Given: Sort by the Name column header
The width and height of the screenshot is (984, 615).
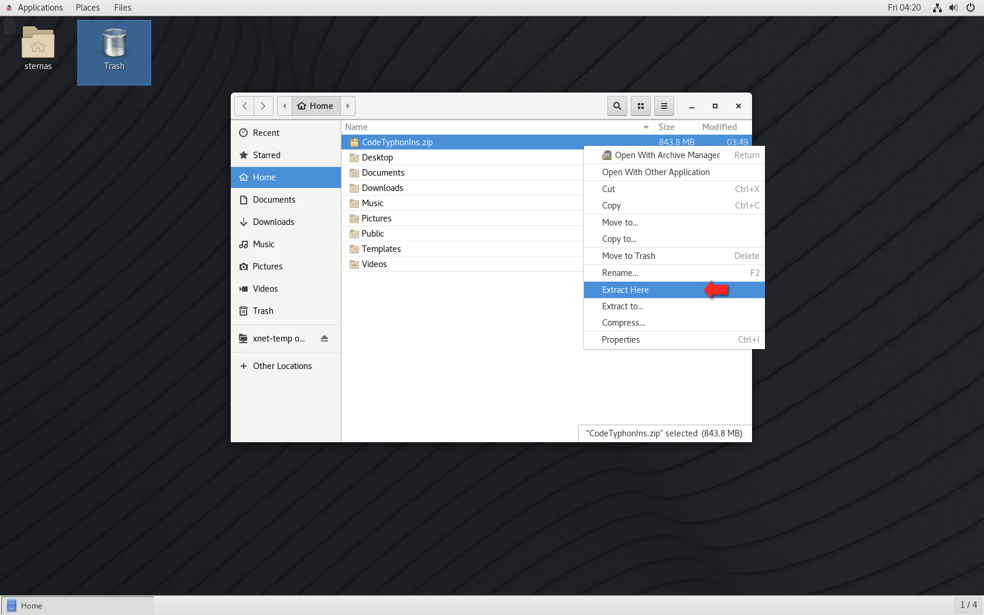Looking at the screenshot, I should tap(497, 127).
